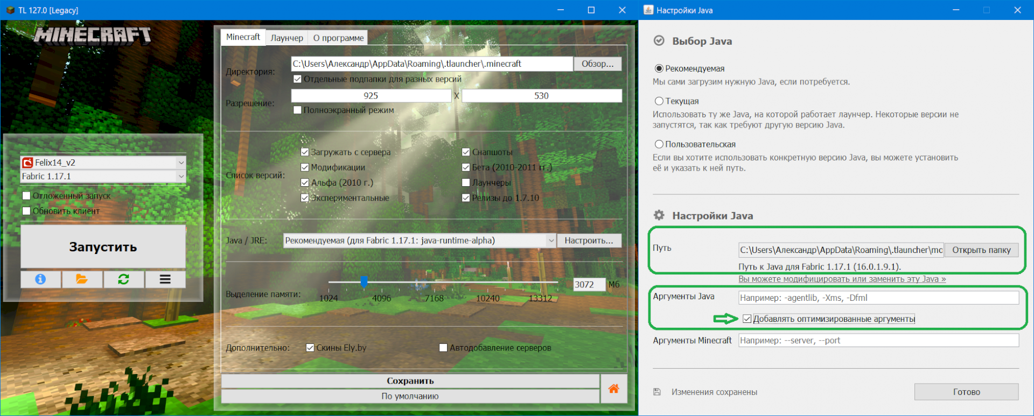This screenshot has height=416, width=1034.
Task: Click Обзор... directory browse button
Action: click(x=597, y=64)
